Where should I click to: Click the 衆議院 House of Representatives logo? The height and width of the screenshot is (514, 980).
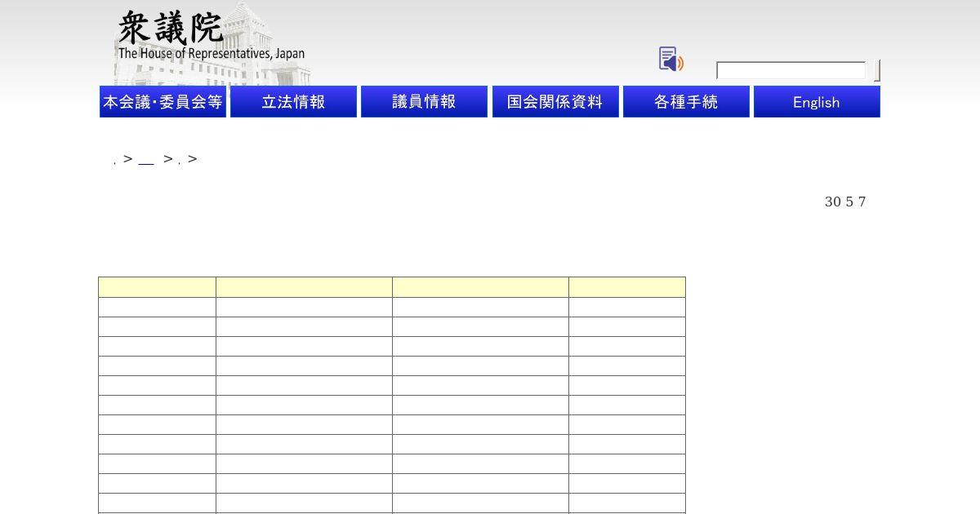pos(211,42)
